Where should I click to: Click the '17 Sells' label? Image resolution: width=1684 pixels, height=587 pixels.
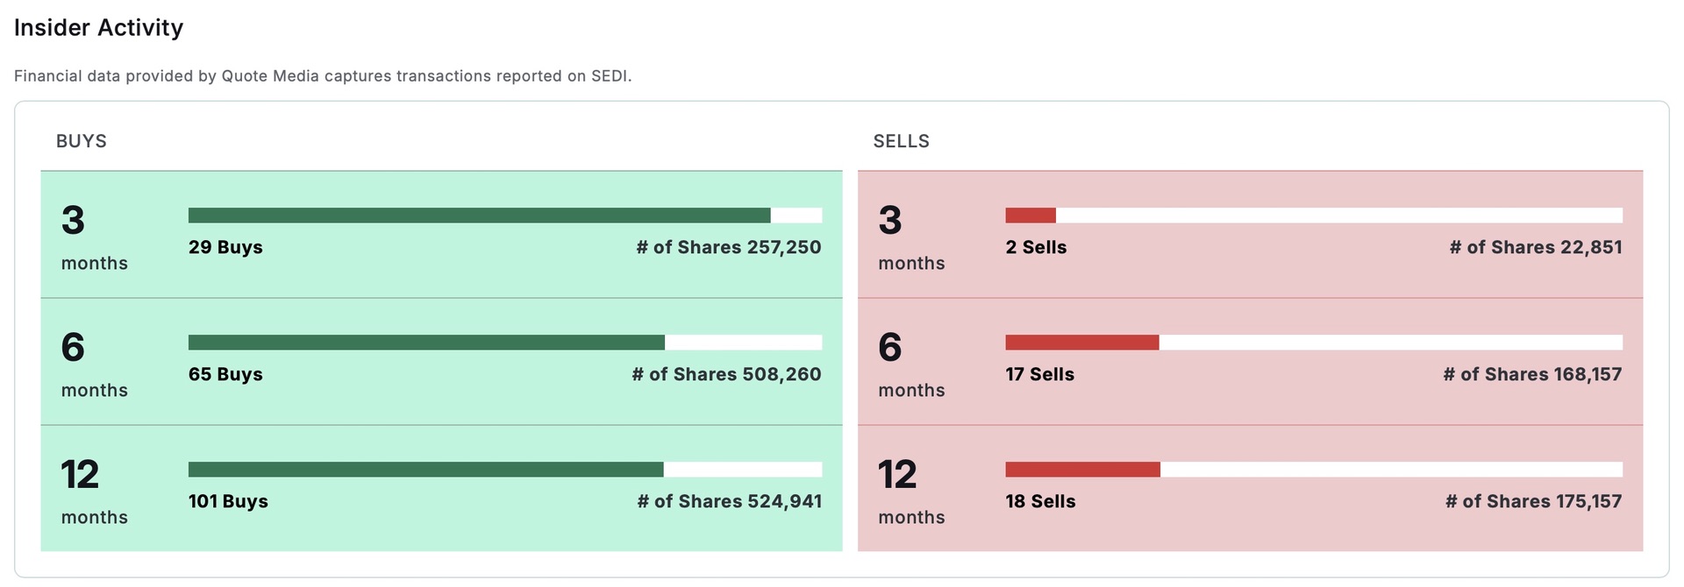[1039, 374]
